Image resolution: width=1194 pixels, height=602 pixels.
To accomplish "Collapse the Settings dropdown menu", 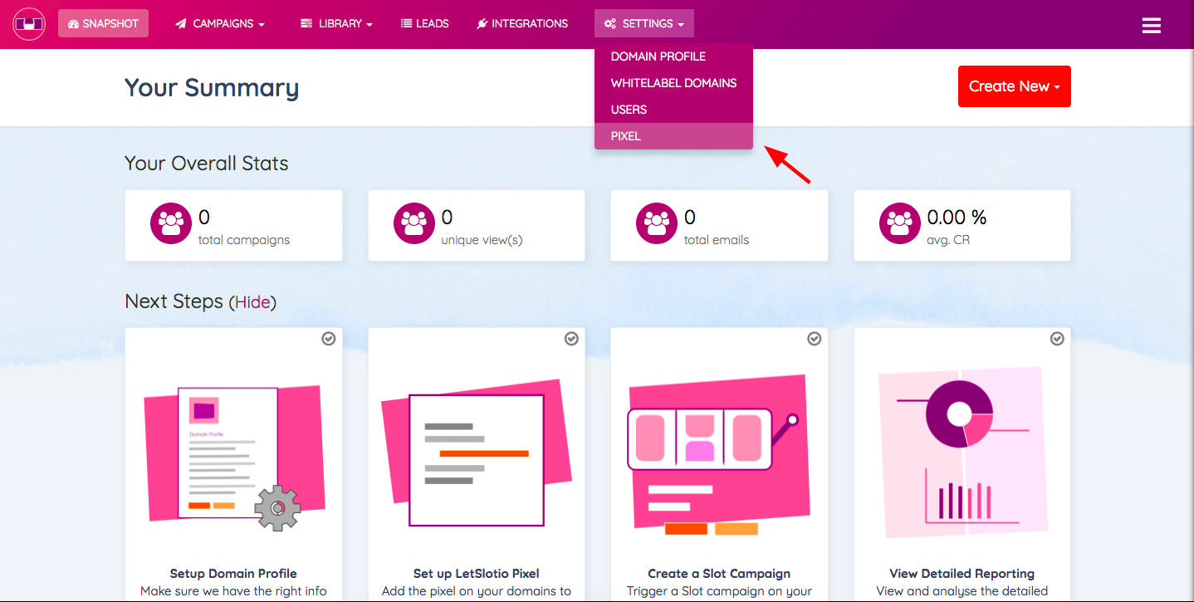I will (644, 24).
